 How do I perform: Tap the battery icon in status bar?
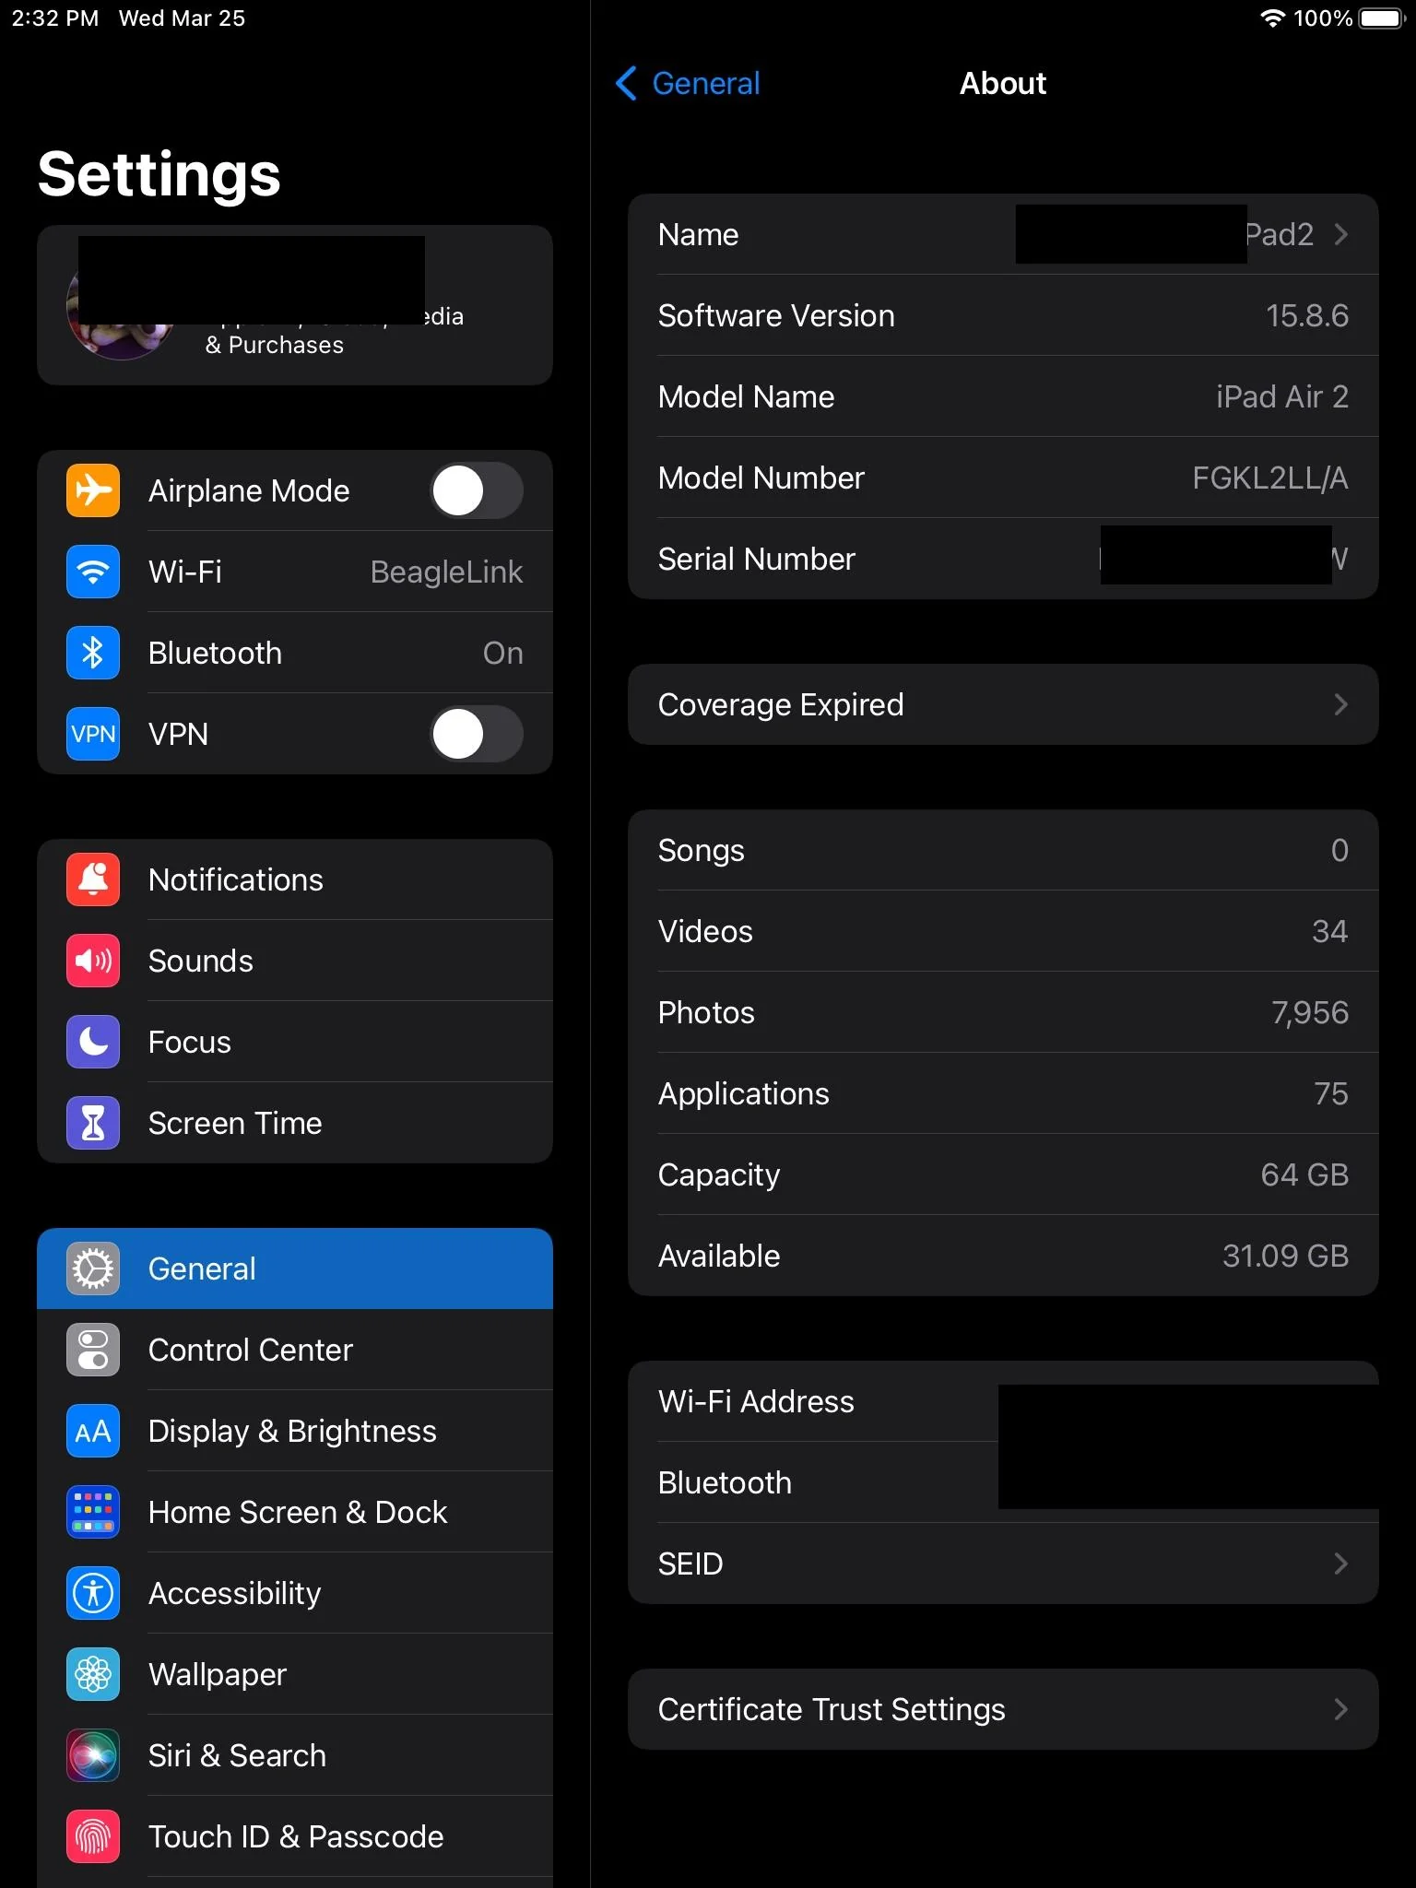[1381, 18]
